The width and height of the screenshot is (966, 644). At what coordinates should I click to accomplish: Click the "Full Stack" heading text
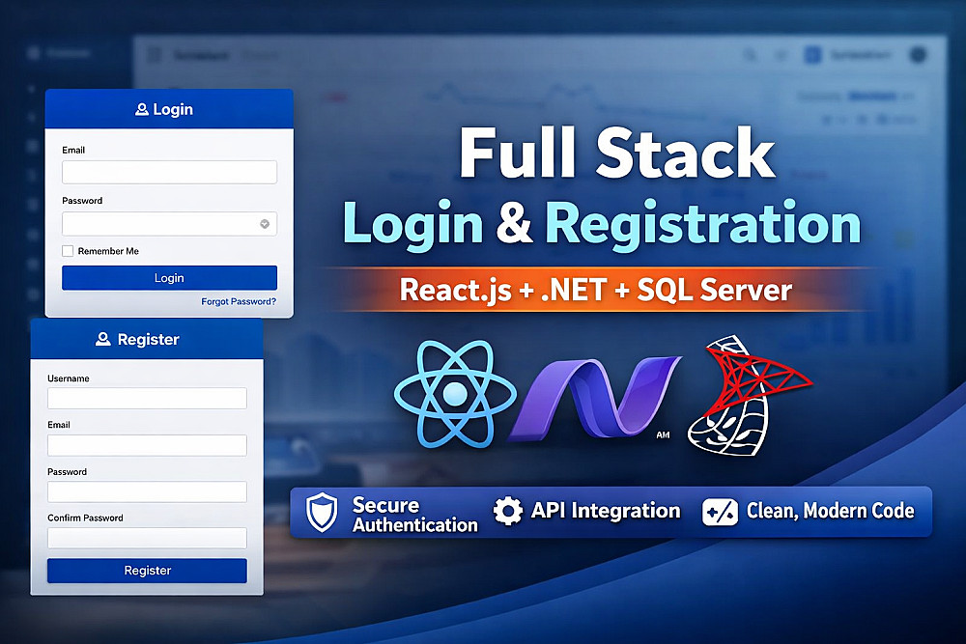(x=617, y=153)
